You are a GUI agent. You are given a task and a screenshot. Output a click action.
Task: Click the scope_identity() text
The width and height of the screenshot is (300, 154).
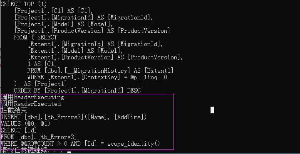pyautogui.click(x=134, y=144)
